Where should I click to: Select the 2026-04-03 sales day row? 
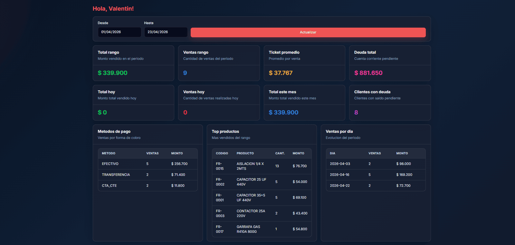[x=376, y=164]
